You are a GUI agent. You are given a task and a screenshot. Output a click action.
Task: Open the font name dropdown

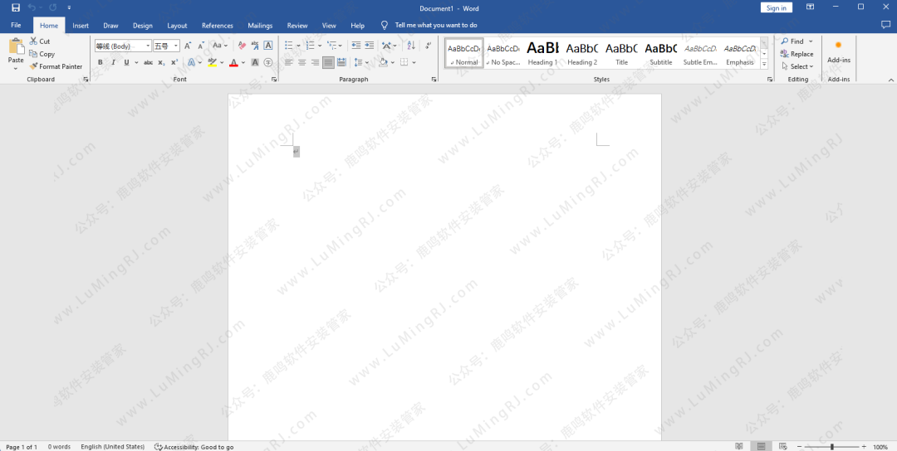(148, 46)
